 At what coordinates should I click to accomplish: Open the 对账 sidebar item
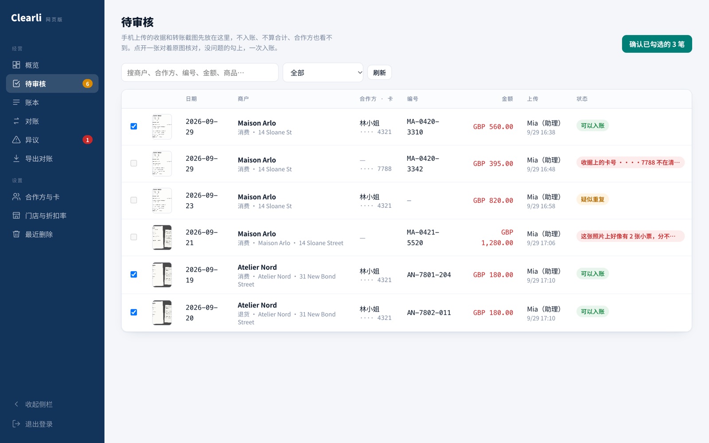[x=52, y=121]
